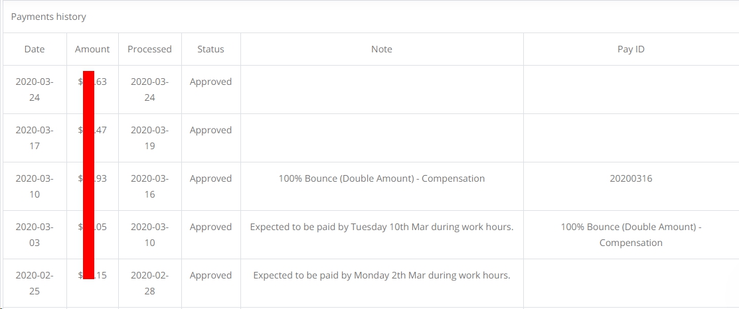Viewport: 739px width, 309px height.
Task: Click the Pay ID column header
Action: [631, 49]
